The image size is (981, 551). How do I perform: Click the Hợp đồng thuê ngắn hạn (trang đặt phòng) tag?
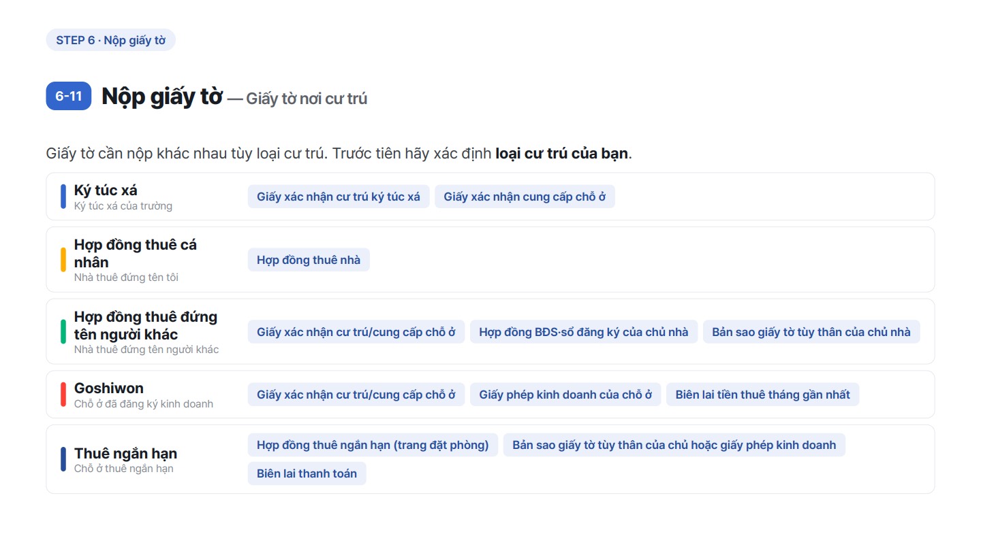coord(373,445)
